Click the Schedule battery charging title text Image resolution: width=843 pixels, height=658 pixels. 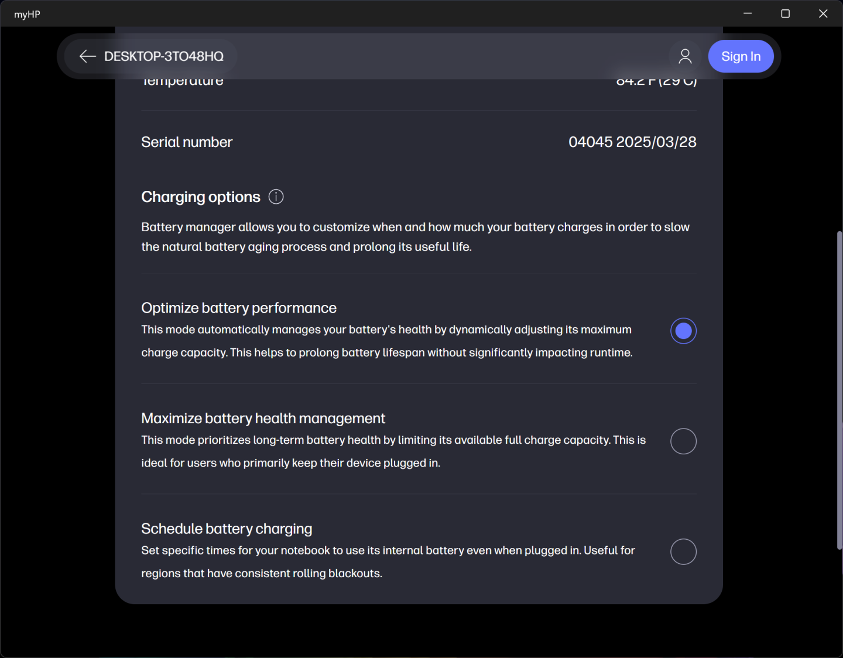(x=227, y=529)
